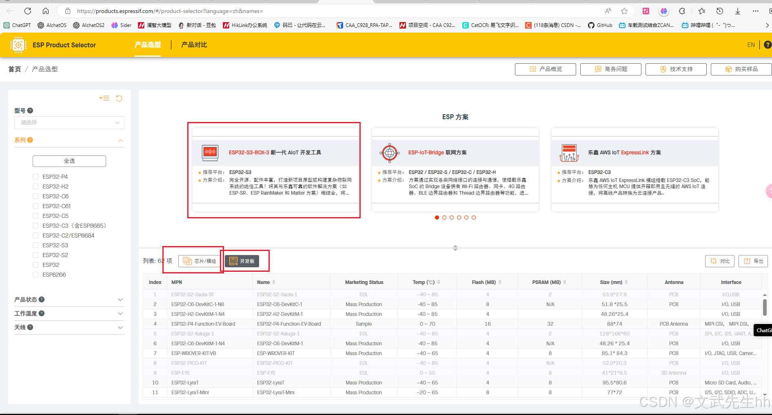Select the last carousel dot under ESP 方案
This screenshot has height=415, width=772.
(x=474, y=217)
